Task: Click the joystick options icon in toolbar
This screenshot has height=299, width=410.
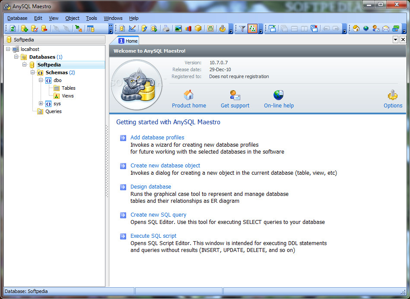Action: 222,28
